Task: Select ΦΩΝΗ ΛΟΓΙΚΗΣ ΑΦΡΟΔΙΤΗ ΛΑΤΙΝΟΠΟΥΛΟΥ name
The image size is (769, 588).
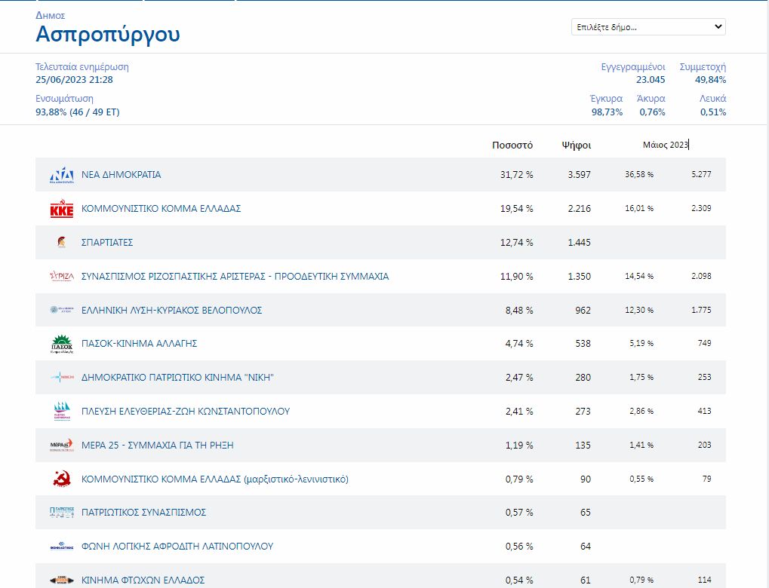Action: tap(177, 547)
